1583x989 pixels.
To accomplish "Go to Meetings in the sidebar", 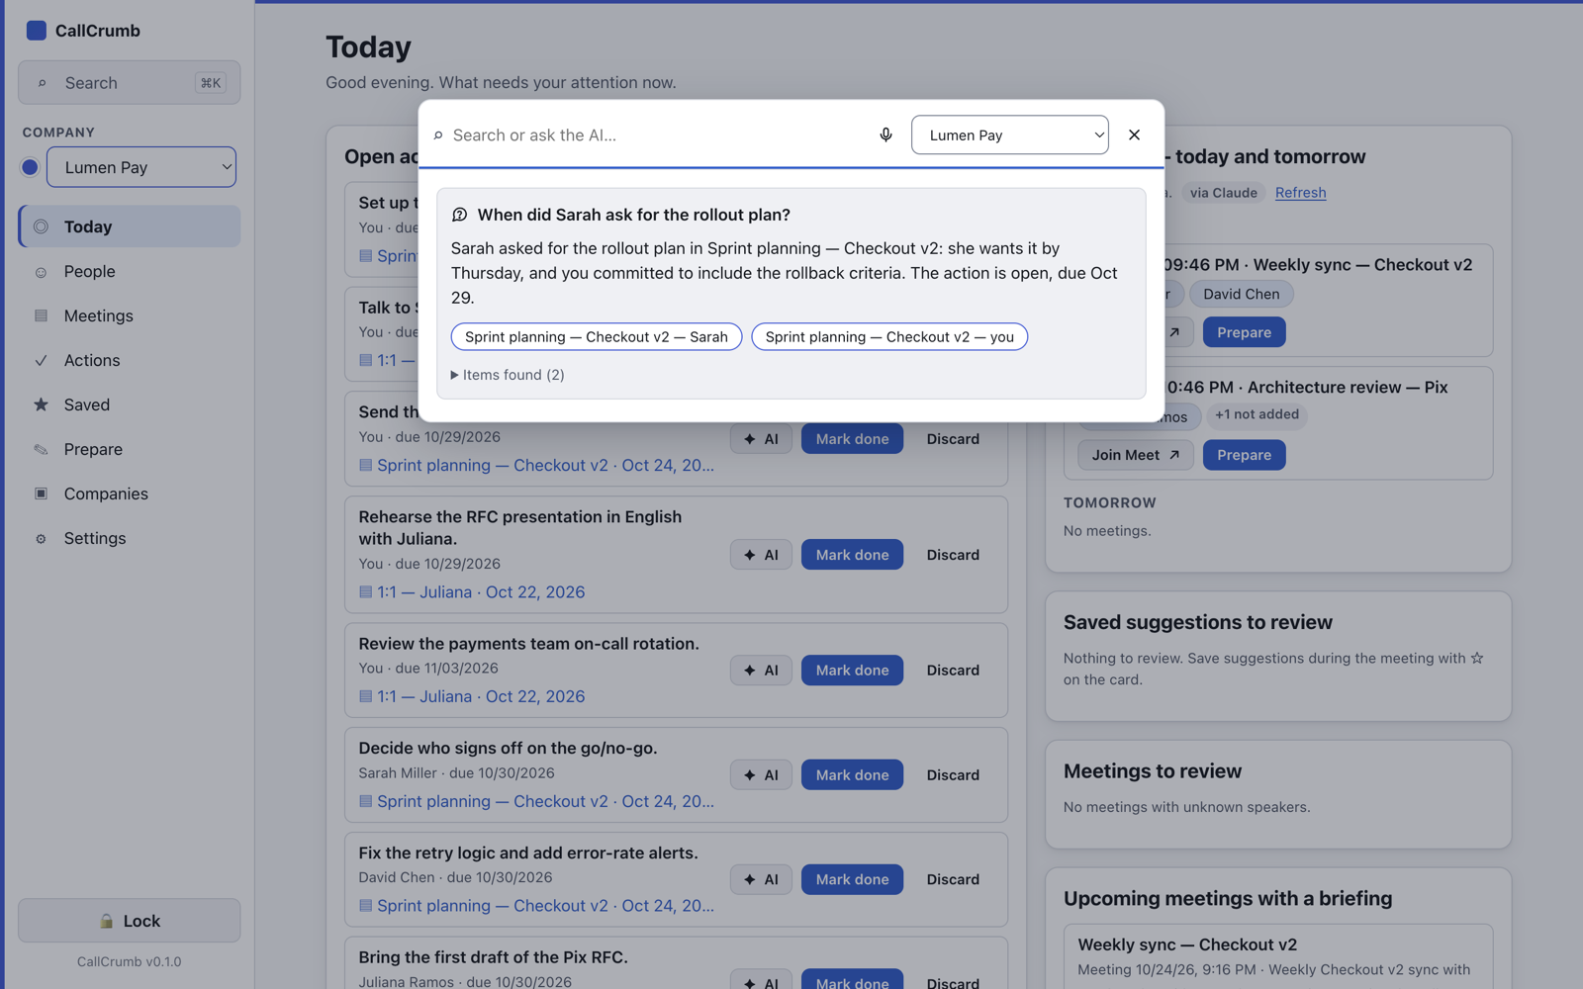I will 130,315.
